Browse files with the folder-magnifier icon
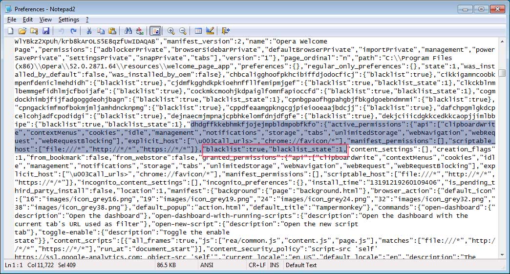 tap(34, 31)
